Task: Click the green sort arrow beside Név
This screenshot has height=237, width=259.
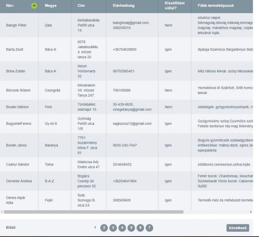Action: point(34,6)
